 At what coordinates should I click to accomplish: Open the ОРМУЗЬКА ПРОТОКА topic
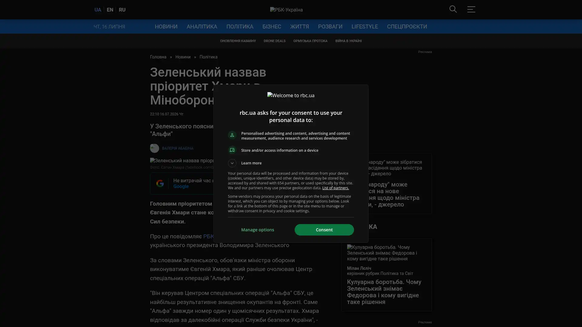[x=310, y=41]
